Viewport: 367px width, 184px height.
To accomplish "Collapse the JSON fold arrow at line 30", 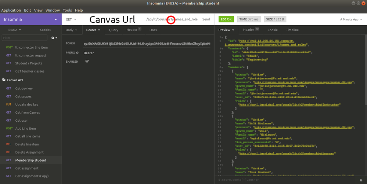I will (x=222, y=150).
